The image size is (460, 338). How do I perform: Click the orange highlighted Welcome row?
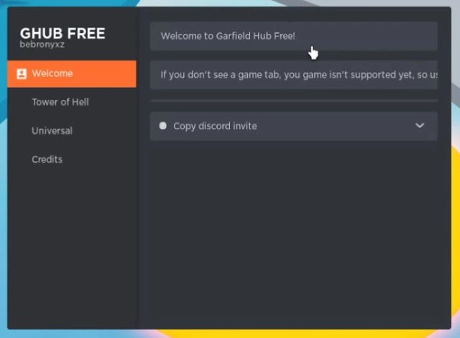[72, 74]
